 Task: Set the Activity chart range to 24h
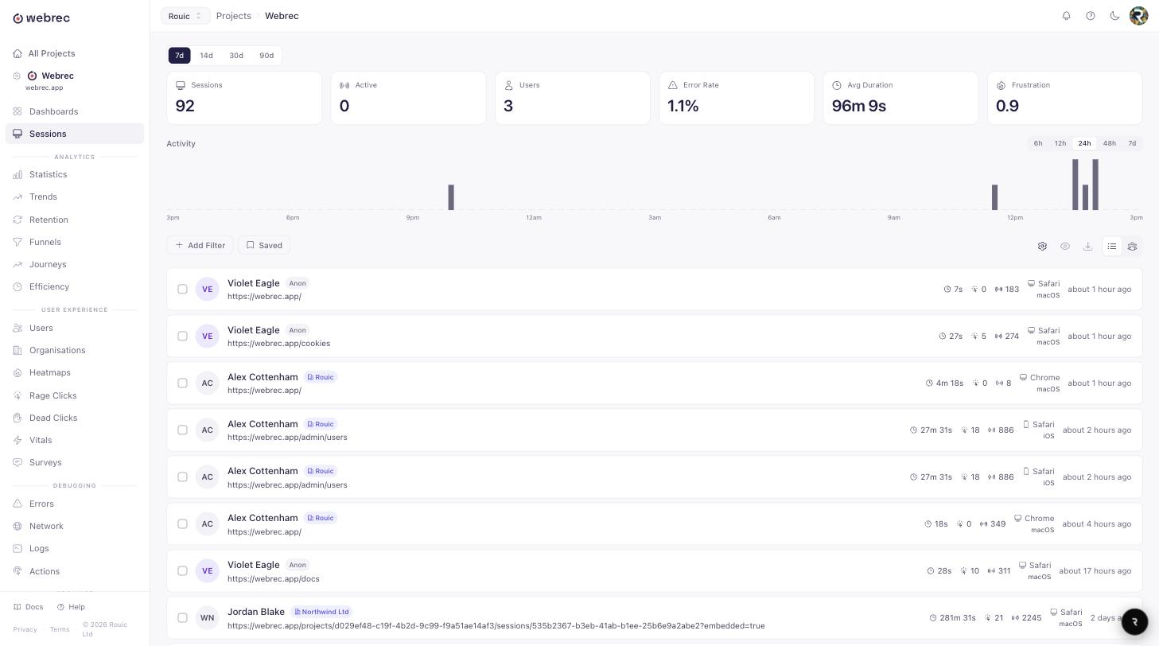click(x=1084, y=143)
